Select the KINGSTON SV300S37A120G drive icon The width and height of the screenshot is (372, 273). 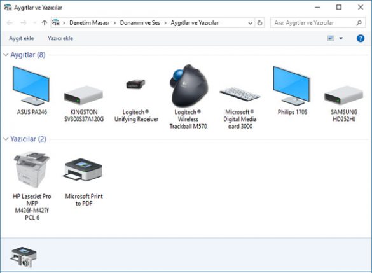click(x=83, y=95)
